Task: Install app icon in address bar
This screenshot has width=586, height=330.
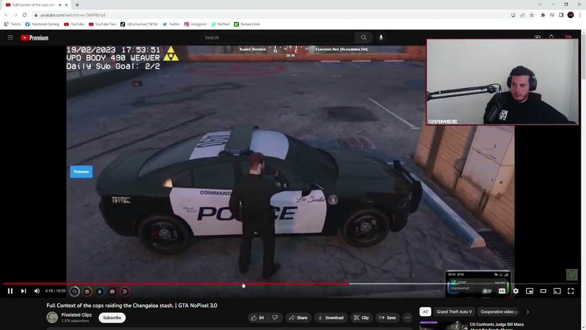Action: [x=513, y=15]
